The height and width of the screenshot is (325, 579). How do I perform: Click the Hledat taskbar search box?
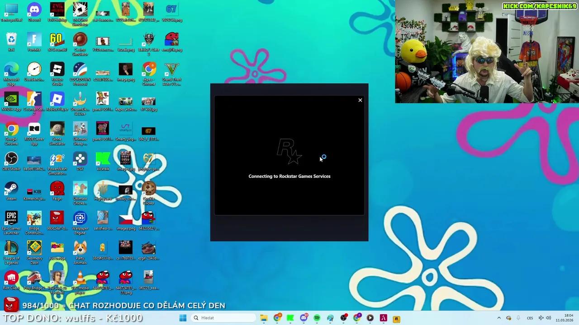[223, 318]
